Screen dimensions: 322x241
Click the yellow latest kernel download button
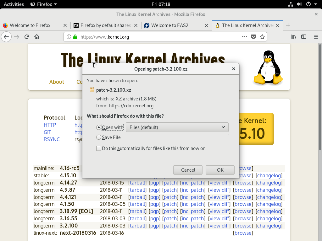point(256,129)
